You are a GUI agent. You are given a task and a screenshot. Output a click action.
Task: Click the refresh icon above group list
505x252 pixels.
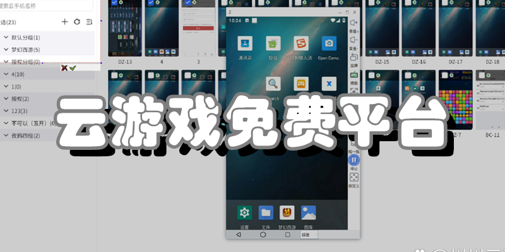pos(77,22)
